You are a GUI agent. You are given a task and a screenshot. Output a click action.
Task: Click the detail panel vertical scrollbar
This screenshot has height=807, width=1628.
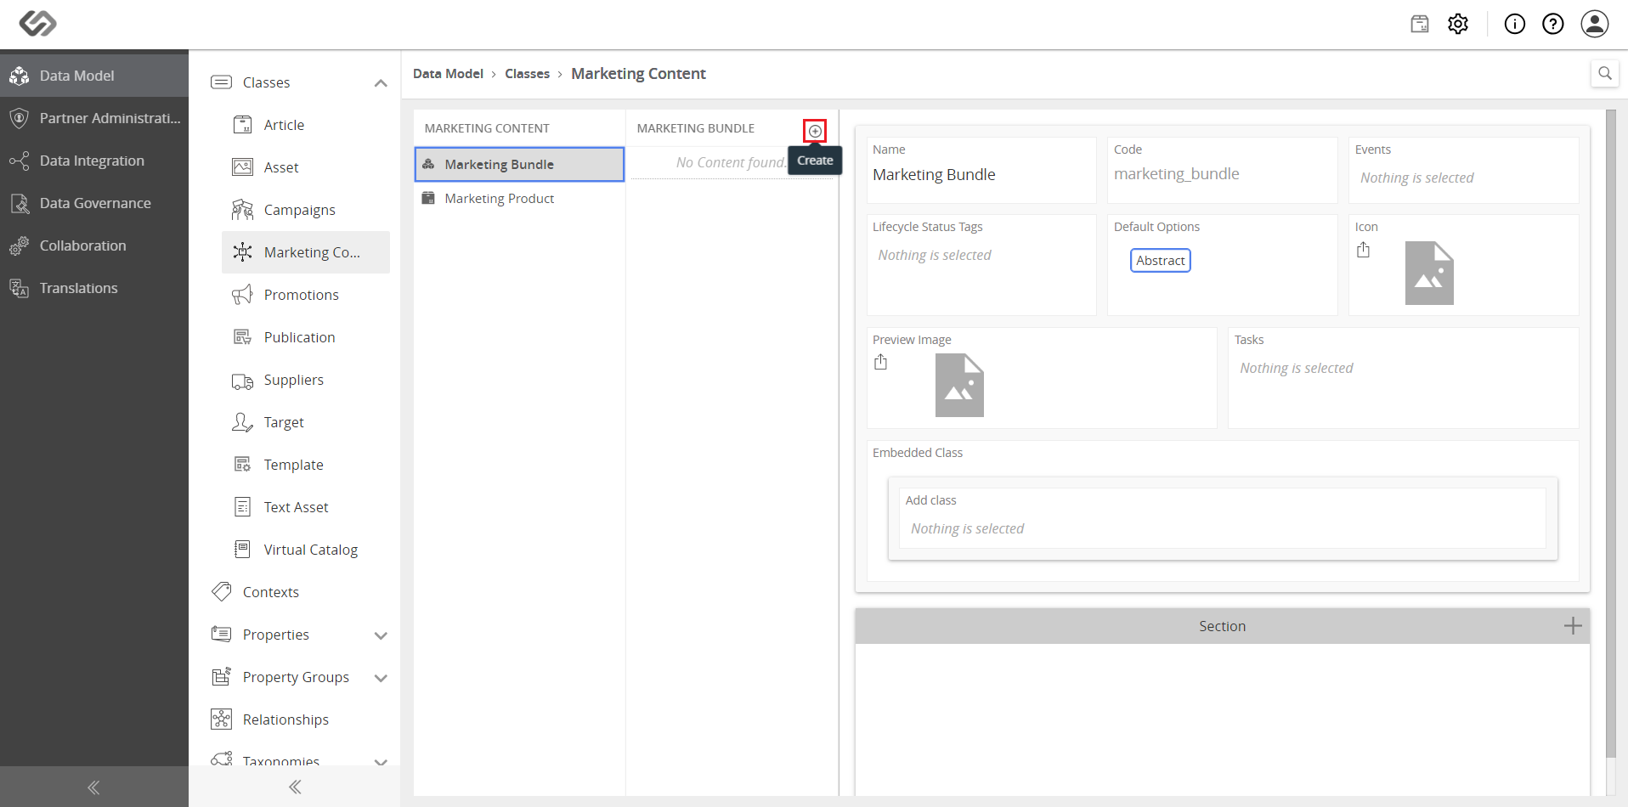pos(1611,433)
